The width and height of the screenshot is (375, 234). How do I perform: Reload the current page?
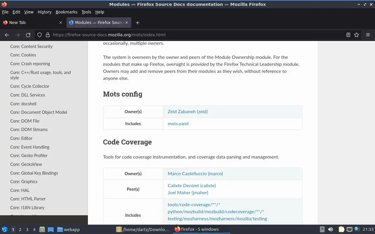pyautogui.click(x=28, y=35)
